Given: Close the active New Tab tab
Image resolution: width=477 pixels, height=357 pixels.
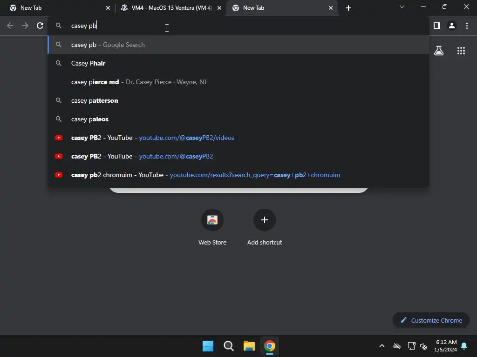Looking at the screenshot, I should coord(331,8).
